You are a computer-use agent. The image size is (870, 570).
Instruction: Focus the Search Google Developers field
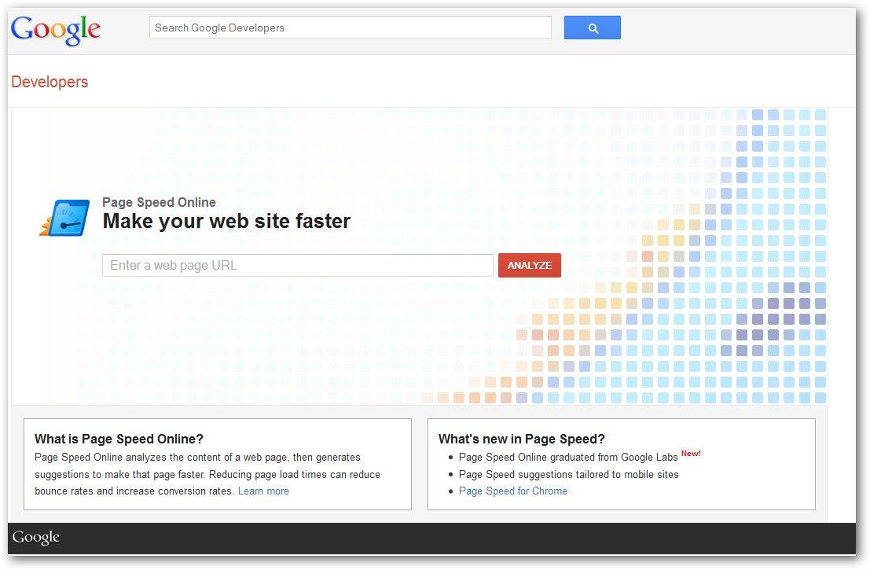point(350,28)
